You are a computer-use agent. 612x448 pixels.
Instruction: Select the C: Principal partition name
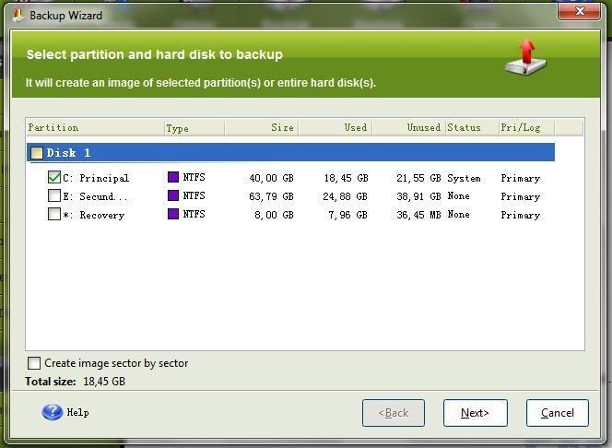pyautogui.click(x=96, y=178)
